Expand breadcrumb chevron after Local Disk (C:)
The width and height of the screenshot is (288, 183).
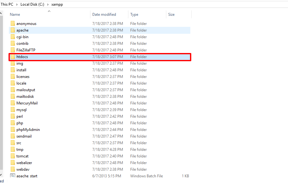pyautogui.click(x=47, y=4)
